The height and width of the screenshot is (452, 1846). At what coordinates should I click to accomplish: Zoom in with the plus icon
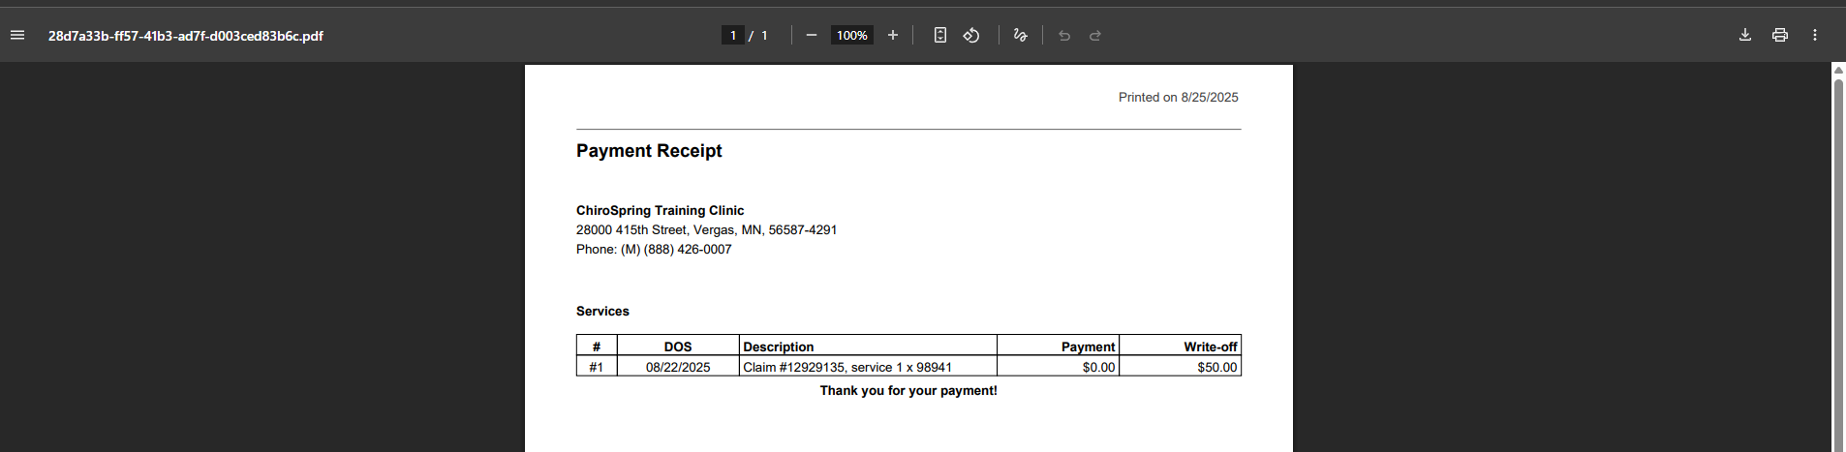[x=893, y=36]
